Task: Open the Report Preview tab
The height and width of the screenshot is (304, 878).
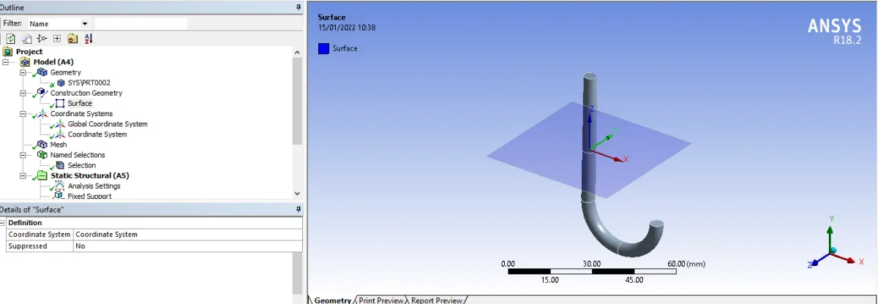Action: pyautogui.click(x=437, y=300)
